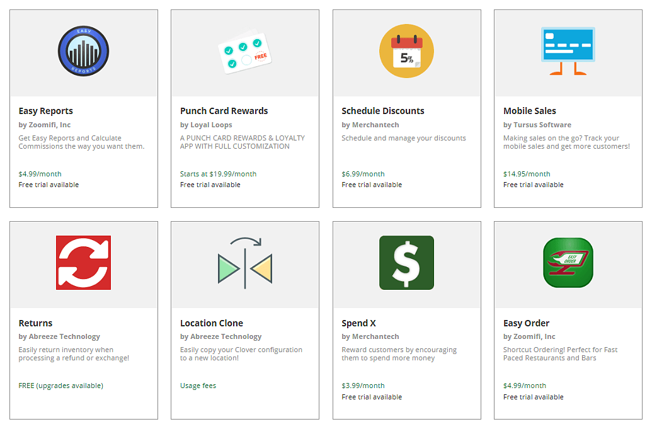Click 'Free trial available' under Mobile Sales

coord(534,185)
